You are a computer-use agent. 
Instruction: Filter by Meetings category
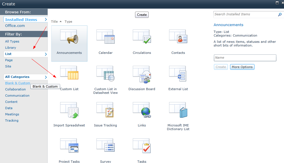click(12, 114)
